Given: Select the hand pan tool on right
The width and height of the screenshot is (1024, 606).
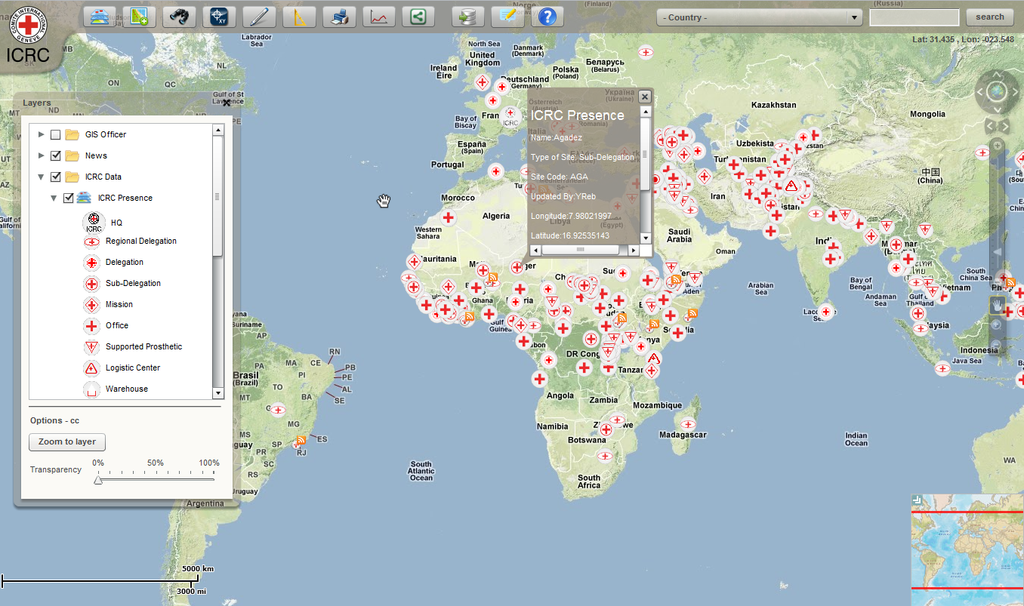Looking at the screenshot, I should (x=998, y=305).
